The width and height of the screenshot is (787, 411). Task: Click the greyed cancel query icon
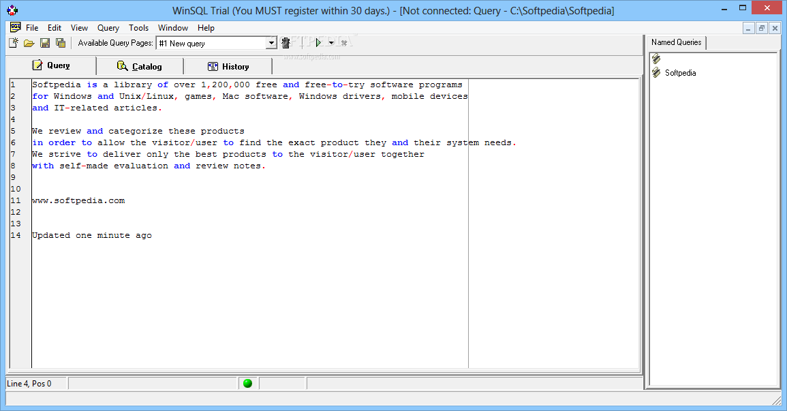(x=344, y=43)
